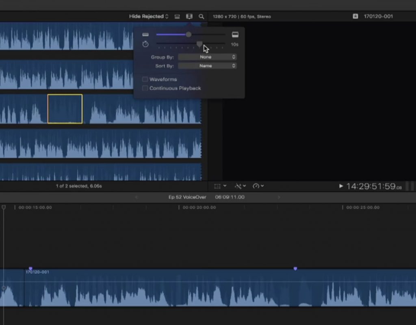Screen dimensions: 416x325
Task: Click the 06:09:11.00 project duration
Action: [230, 197]
